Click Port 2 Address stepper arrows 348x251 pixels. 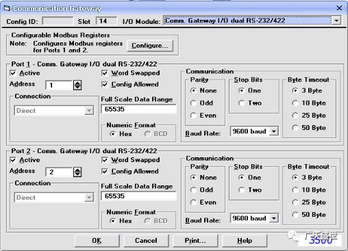tap(77, 172)
